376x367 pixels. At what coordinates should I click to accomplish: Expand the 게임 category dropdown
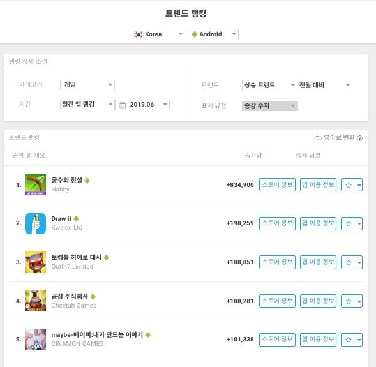[87, 85]
